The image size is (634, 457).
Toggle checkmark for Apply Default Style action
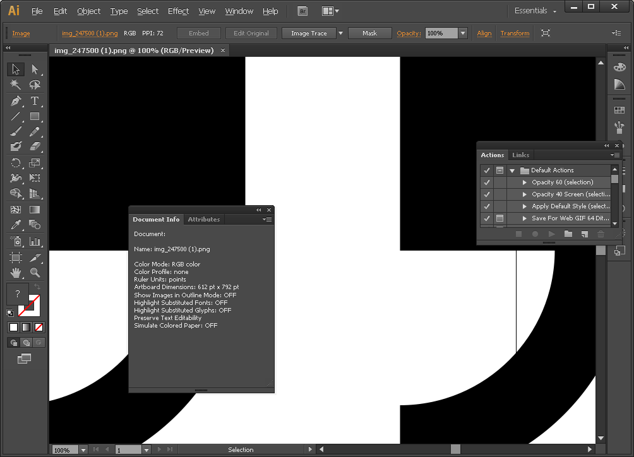pos(486,206)
